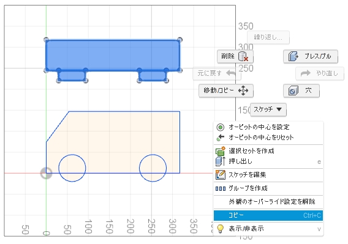Select Remove Appearance Override (外観のオーバーライド設定を解除)
348x244 pixels.
(x=268, y=202)
